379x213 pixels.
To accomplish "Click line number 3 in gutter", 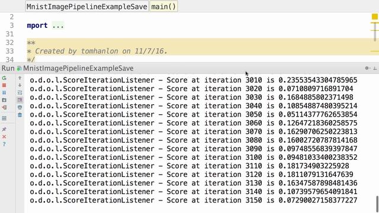I will [x=12, y=25].
